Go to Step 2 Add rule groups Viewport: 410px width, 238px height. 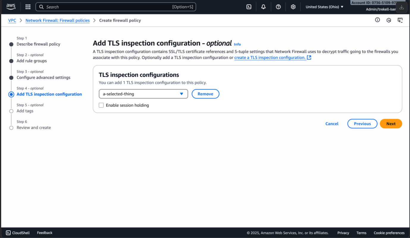(32, 61)
